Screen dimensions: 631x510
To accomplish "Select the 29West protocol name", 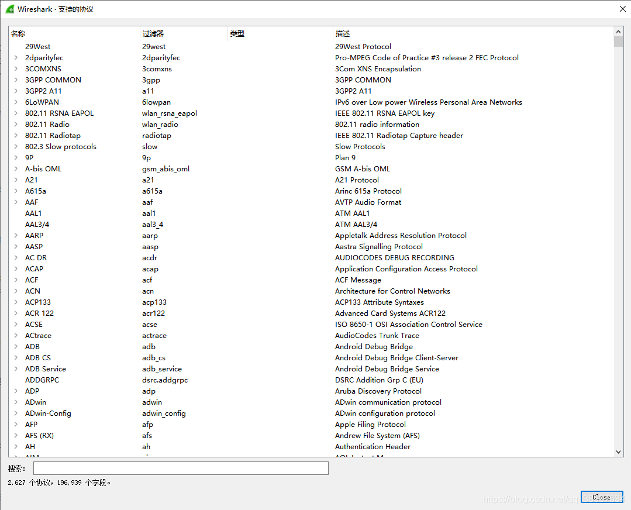I will pyautogui.click(x=37, y=47).
